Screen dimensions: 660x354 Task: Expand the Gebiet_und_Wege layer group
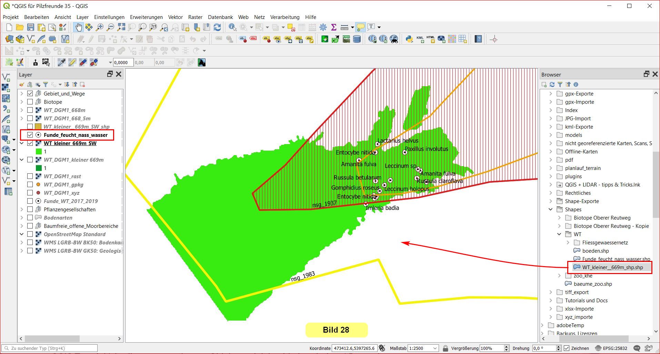point(22,94)
